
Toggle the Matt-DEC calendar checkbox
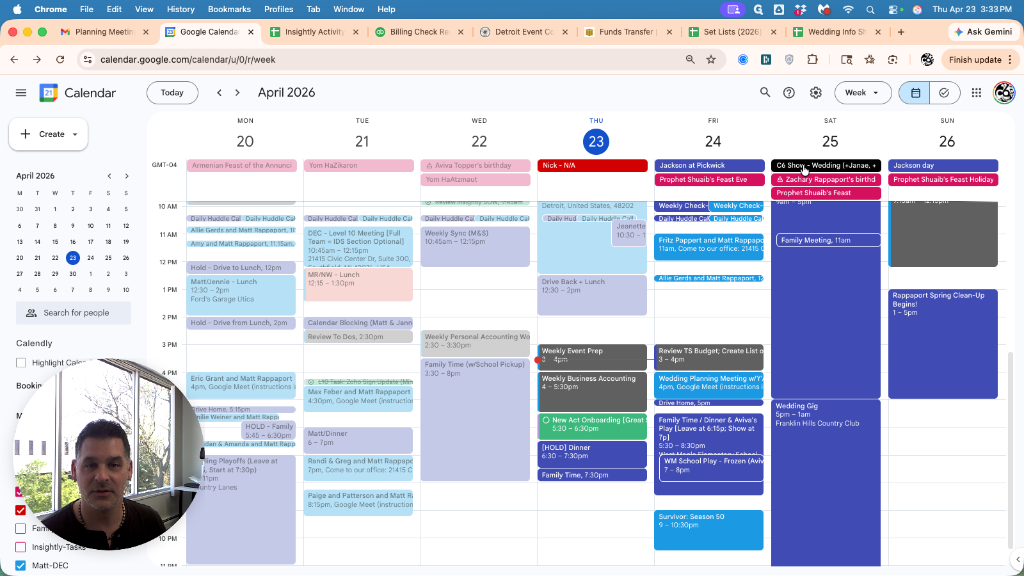(x=20, y=565)
